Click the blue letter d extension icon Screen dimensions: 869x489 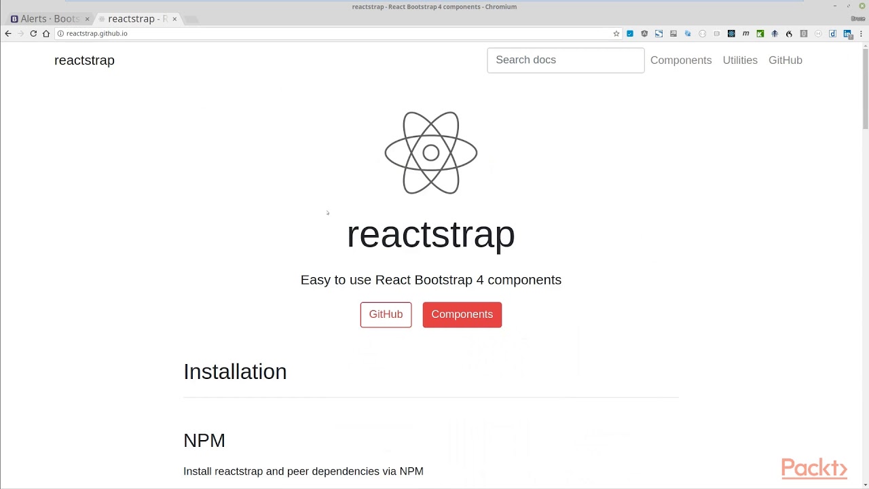coord(832,33)
